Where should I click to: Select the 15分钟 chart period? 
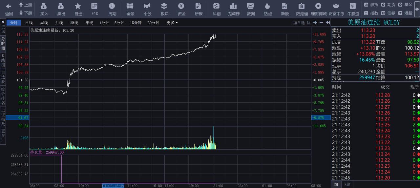[x=136, y=23]
